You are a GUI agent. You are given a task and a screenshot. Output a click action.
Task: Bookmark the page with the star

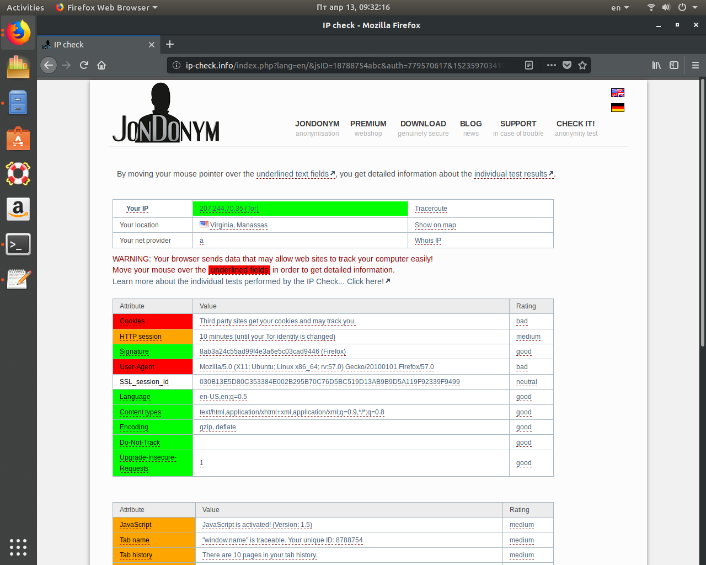pyautogui.click(x=582, y=65)
